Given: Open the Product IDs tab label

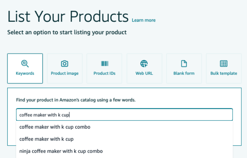Looking at the screenshot, I should coord(104,73).
